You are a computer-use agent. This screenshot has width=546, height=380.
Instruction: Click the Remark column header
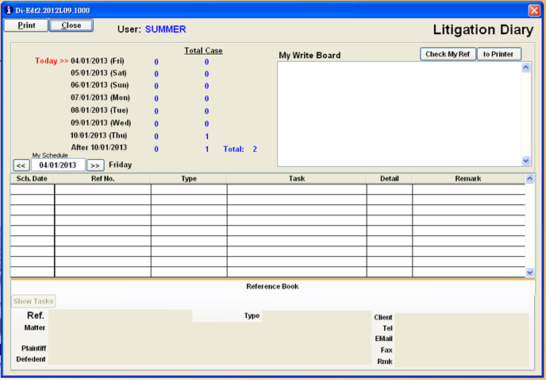[468, 179]
